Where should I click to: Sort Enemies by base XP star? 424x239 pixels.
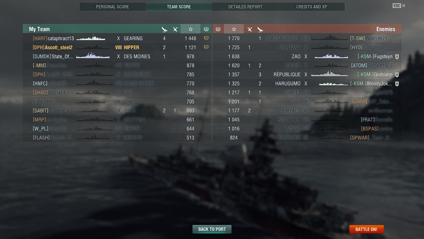[234, 29]
